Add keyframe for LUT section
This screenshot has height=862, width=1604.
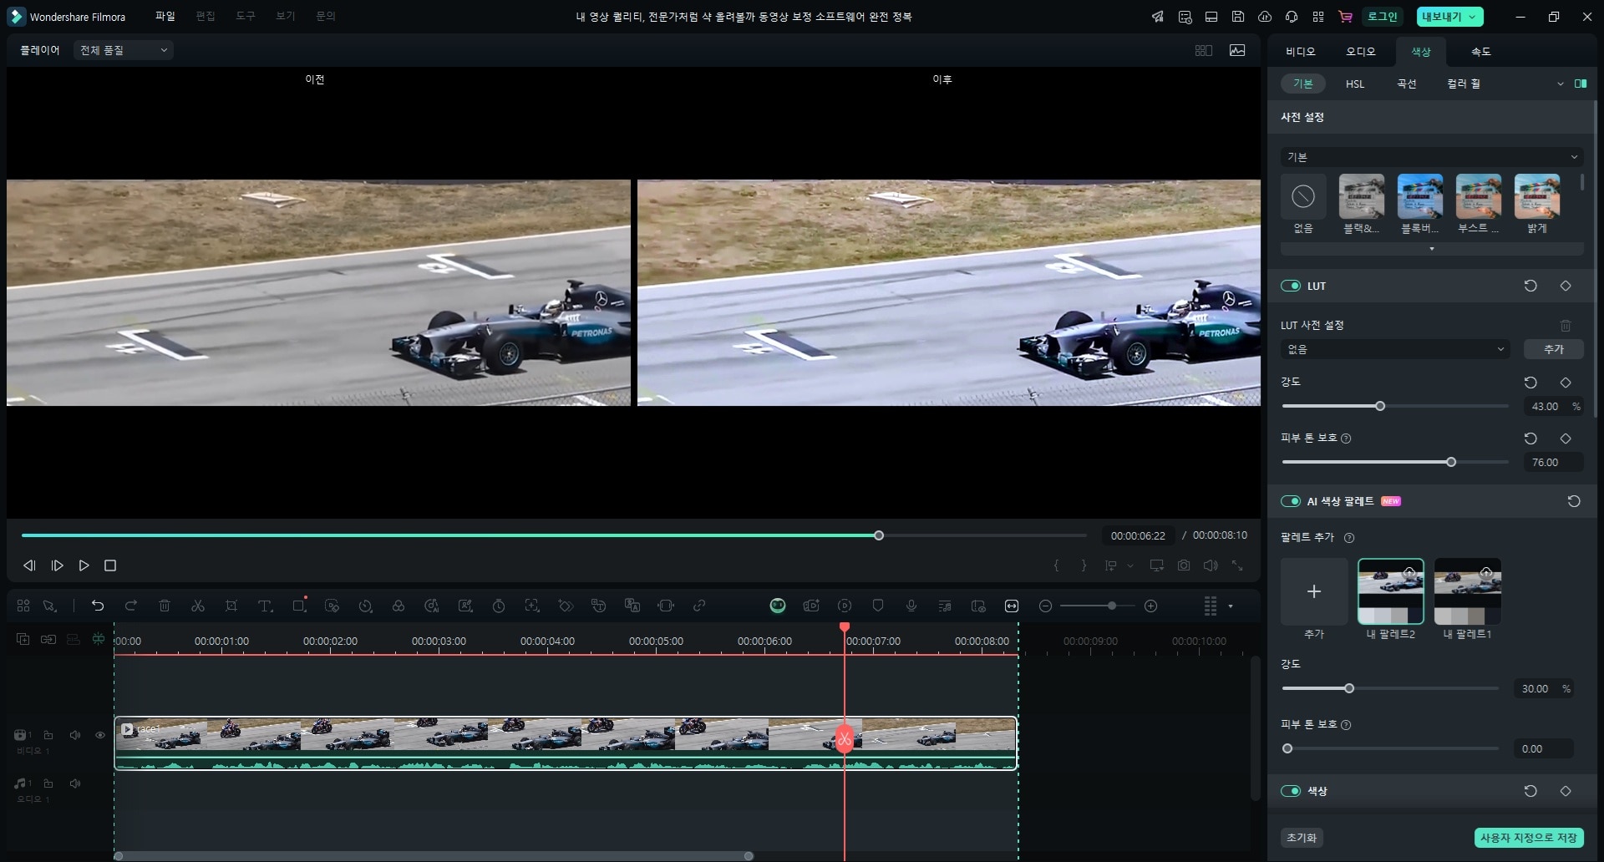[1566, 286]
